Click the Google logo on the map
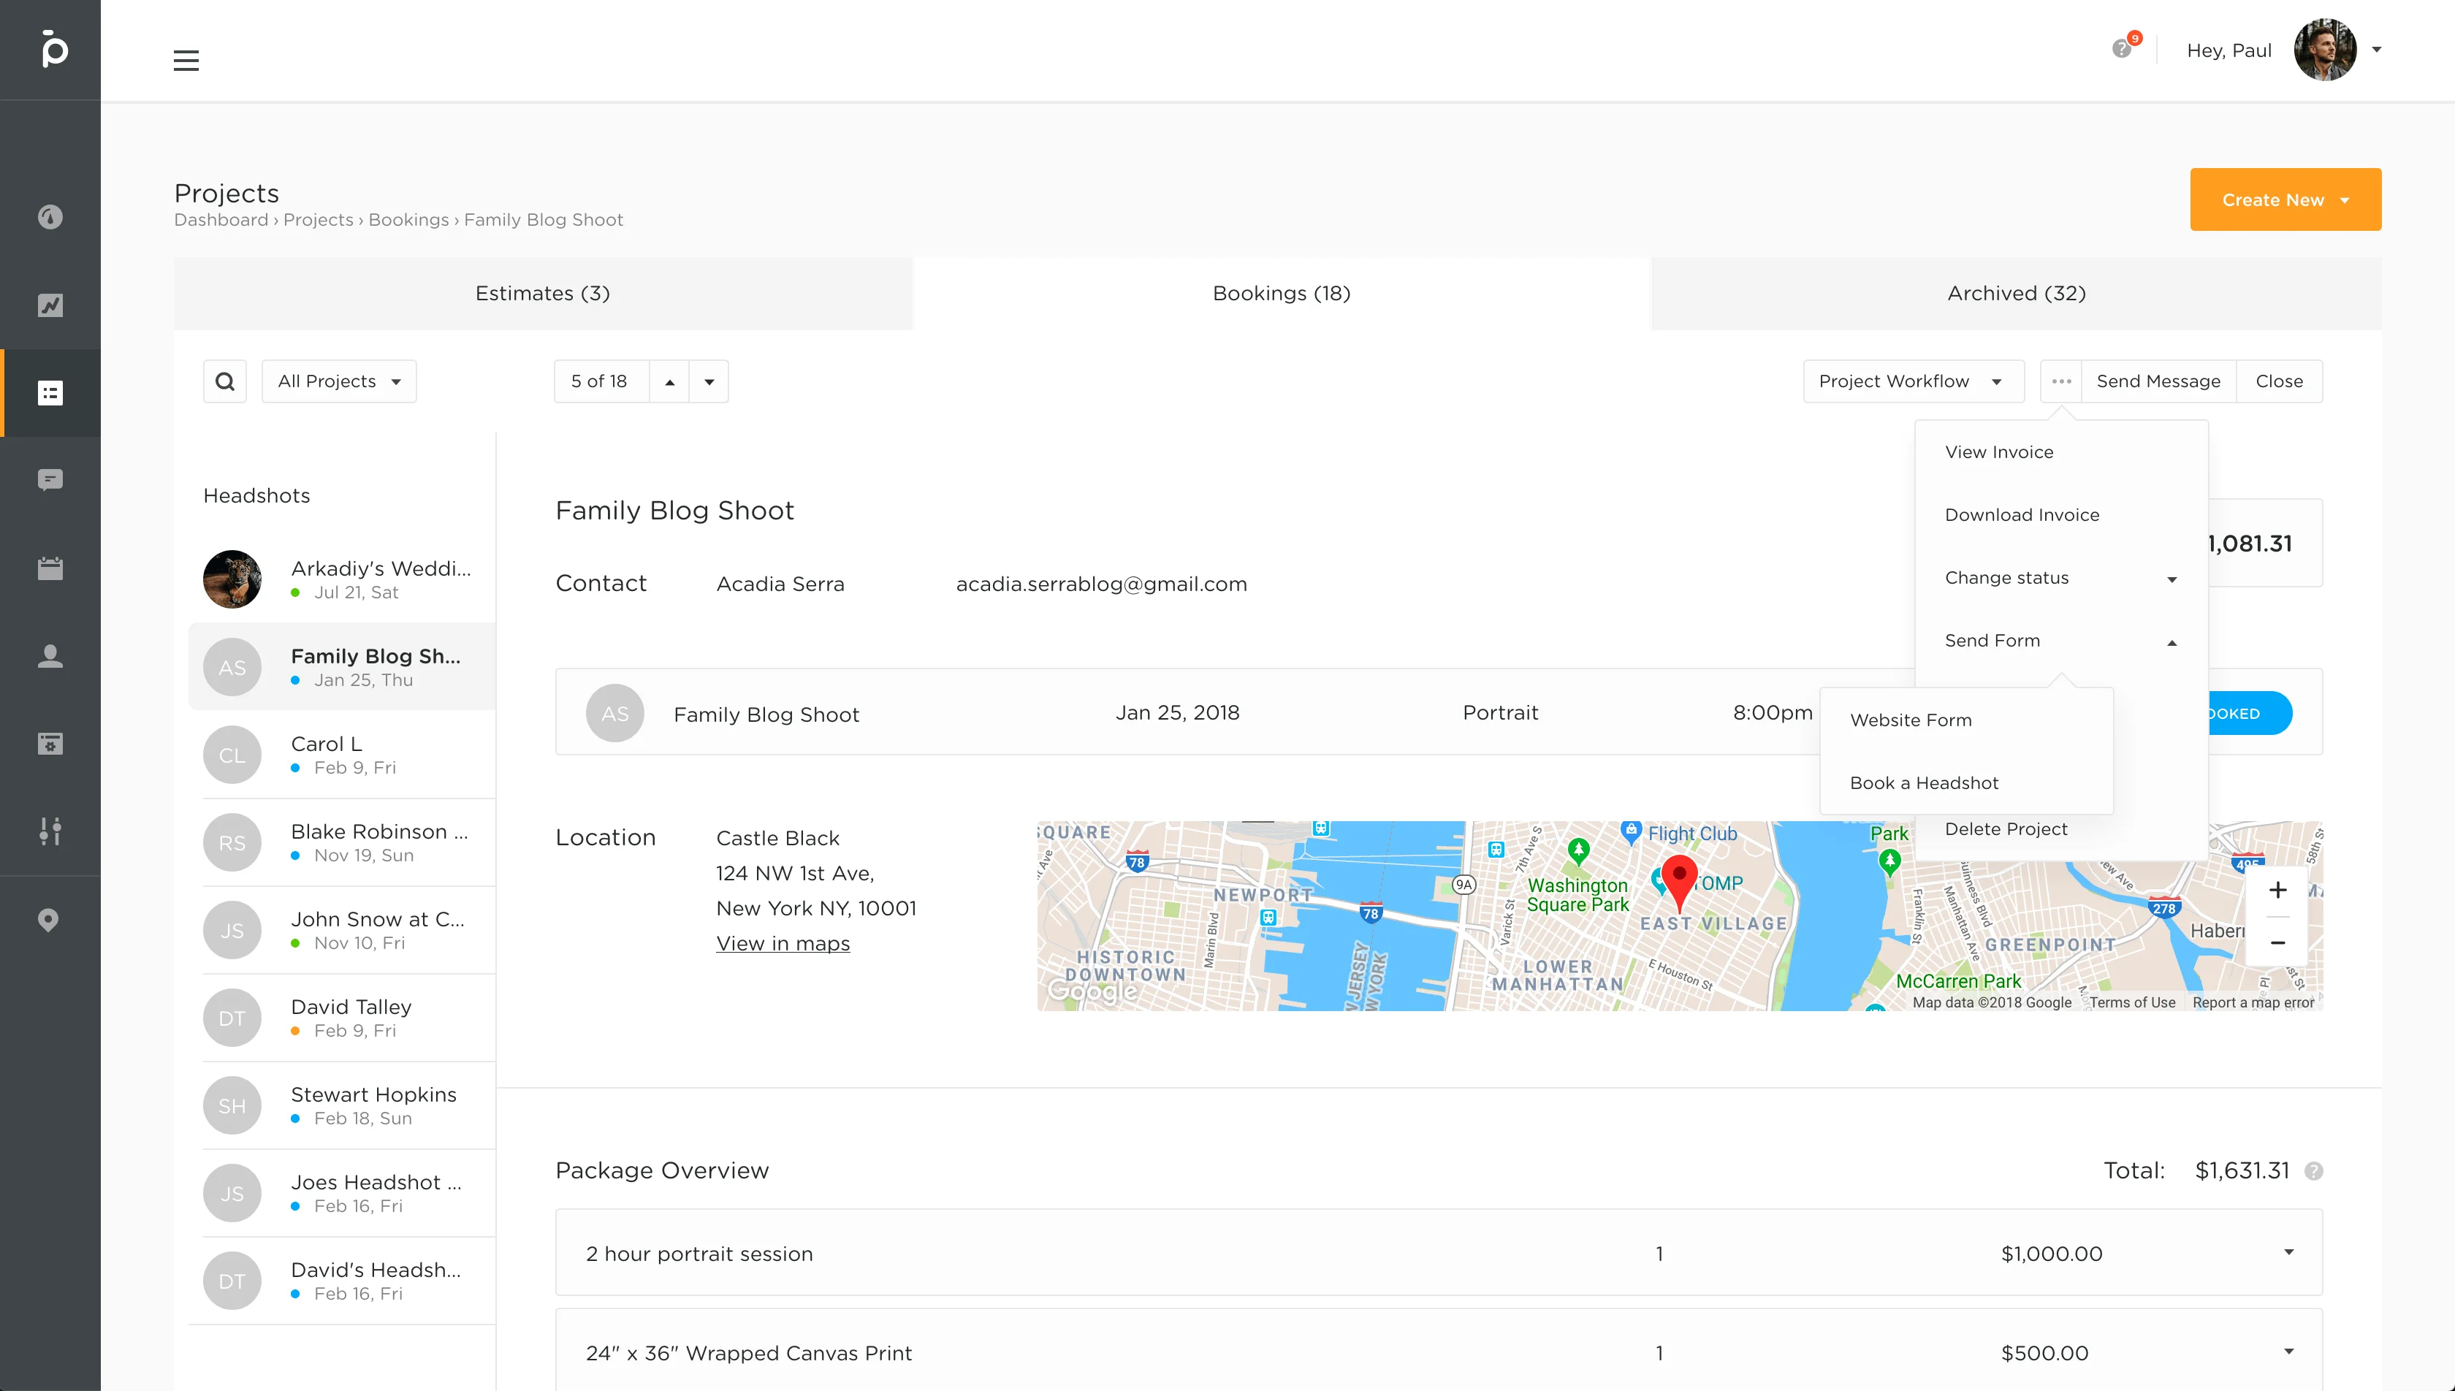Image resolution: width=2455 pixels, height=1391 pixels. [1093, 991]
